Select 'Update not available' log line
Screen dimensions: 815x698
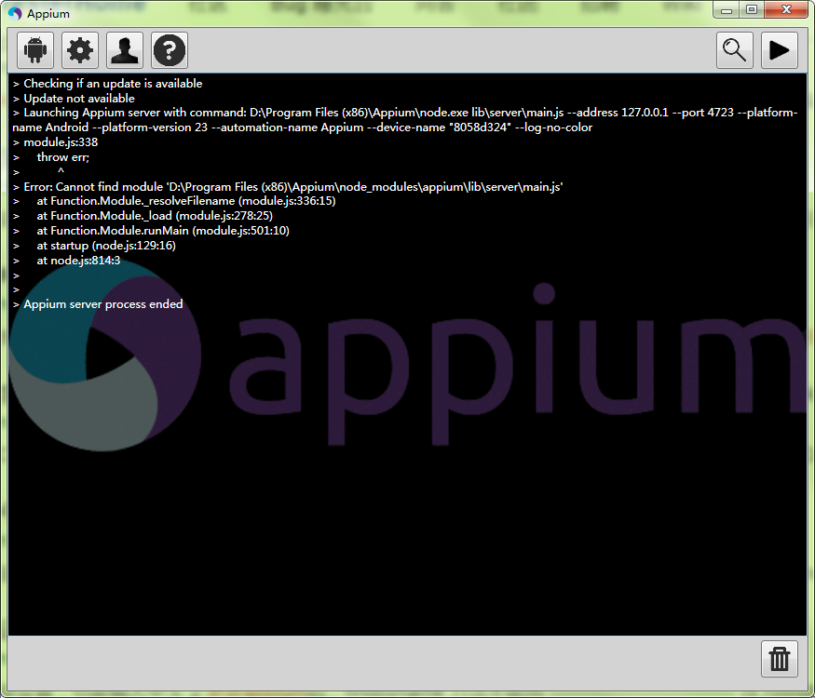[x=74, y=98]
